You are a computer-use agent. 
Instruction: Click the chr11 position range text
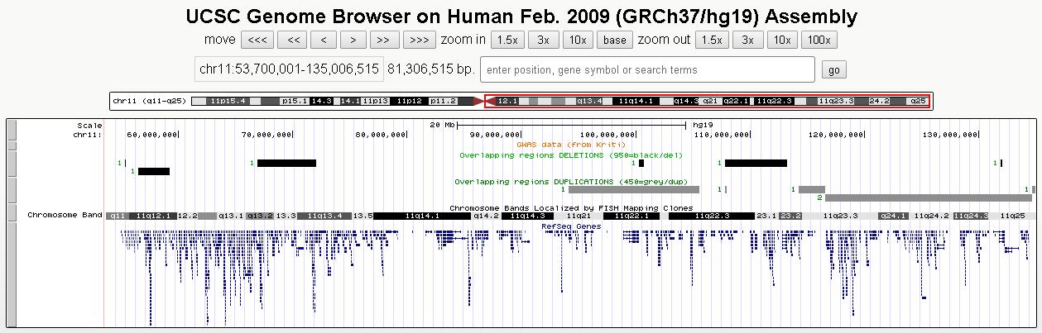tap(289, 70)
